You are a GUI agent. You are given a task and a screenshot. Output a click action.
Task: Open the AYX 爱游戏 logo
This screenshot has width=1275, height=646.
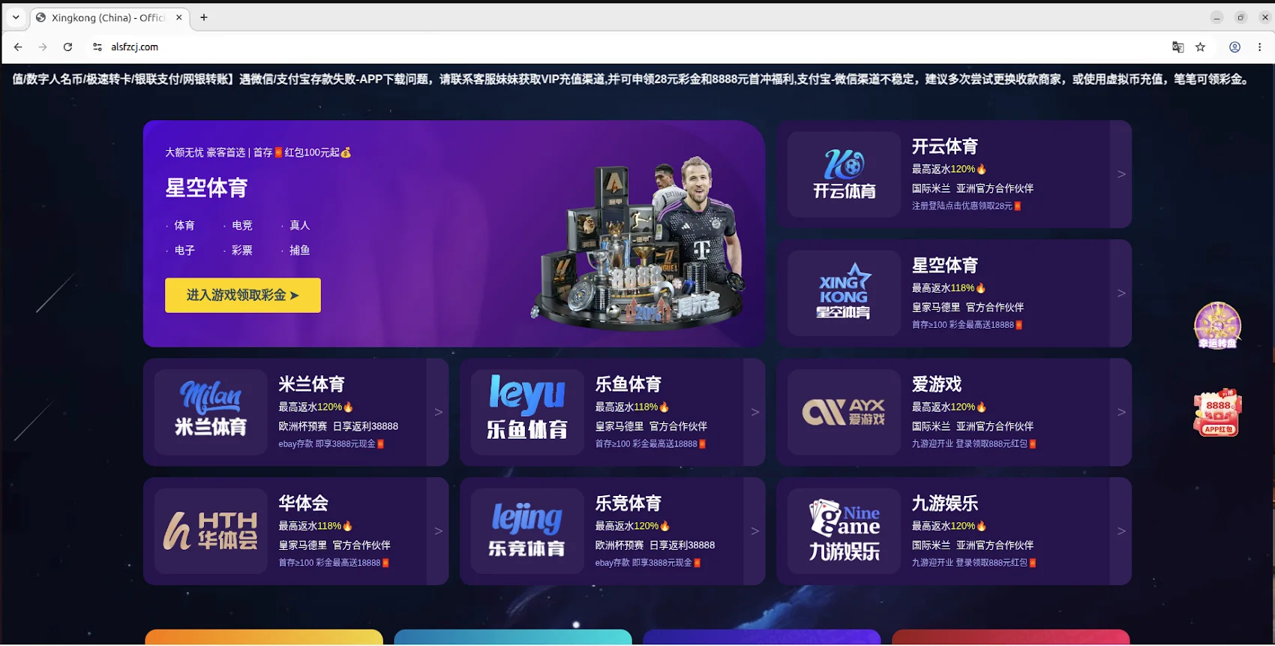[x=844, y=412]
